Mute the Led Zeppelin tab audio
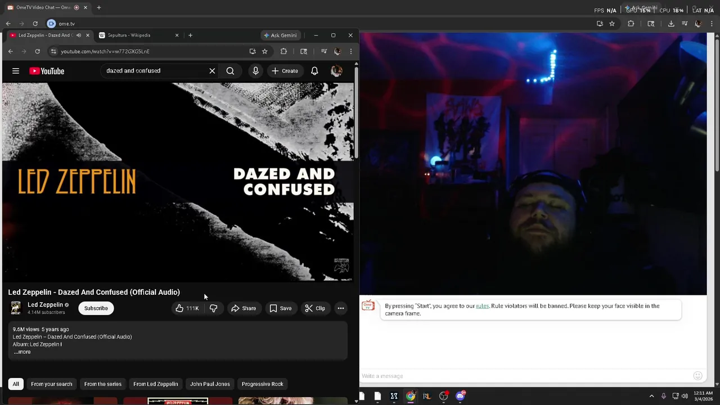Image resolution: width=720 pixels, height=405 pixels. pyautogui.click(x=78, y=35)
